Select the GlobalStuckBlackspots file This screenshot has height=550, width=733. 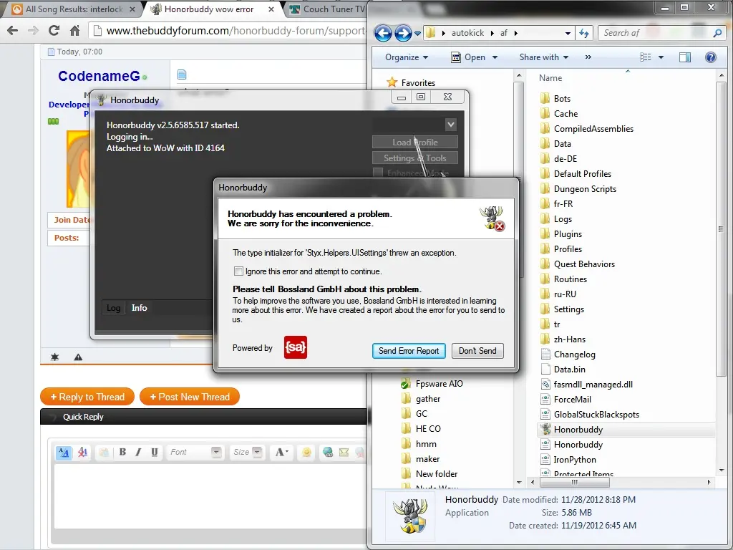pyautogui.click(x=596, y=415)
